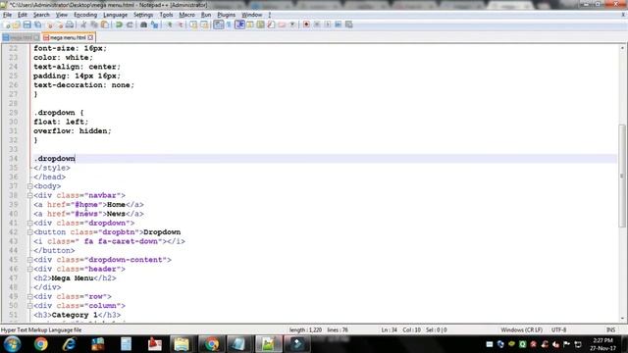Click the Zoom In toolbar icon
Viewport: 628px width, 353px height.
click(x=170, y=25)
